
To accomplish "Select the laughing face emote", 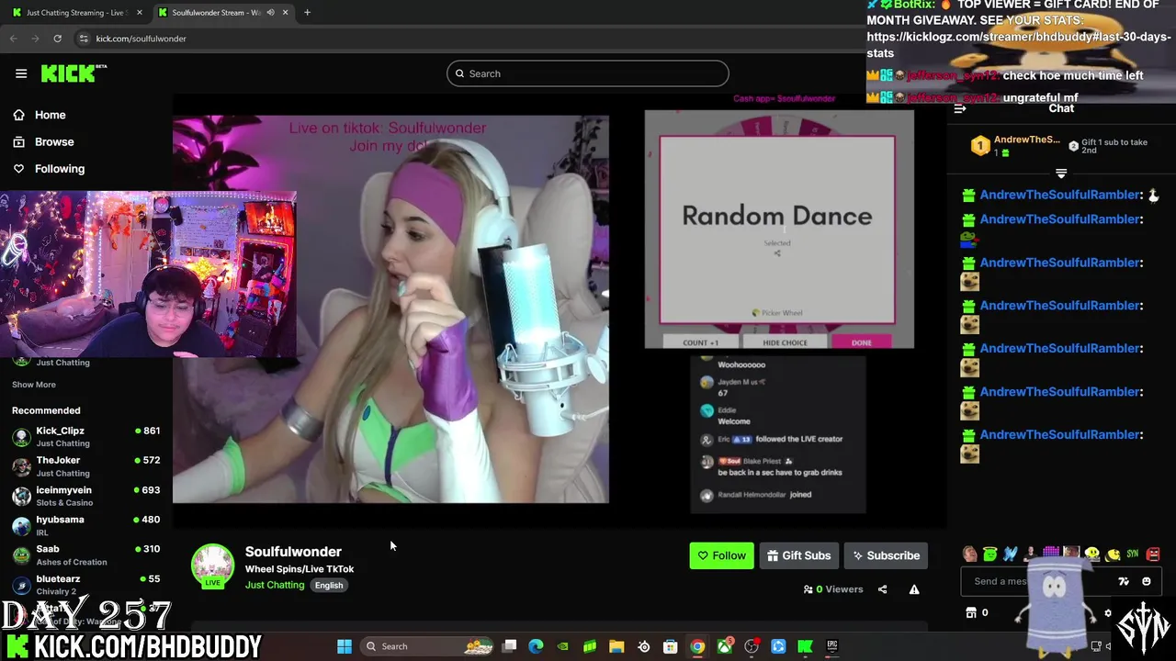I will [x=970, y=554].
